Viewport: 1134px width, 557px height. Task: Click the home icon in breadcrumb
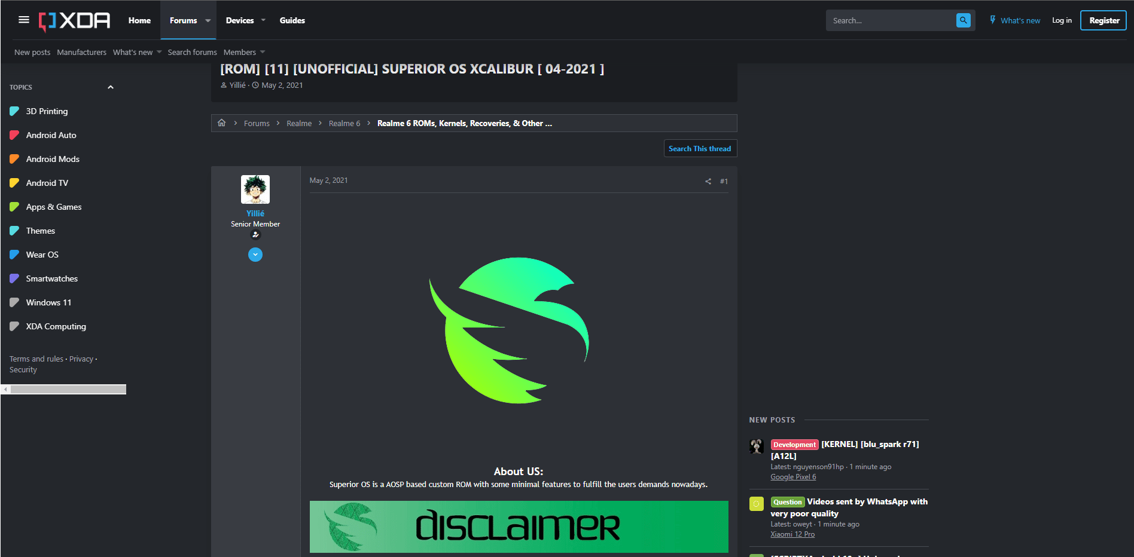click(222, 123)
